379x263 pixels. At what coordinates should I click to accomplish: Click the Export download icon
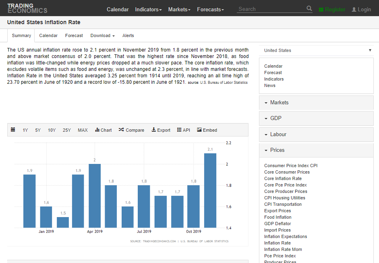153,130
